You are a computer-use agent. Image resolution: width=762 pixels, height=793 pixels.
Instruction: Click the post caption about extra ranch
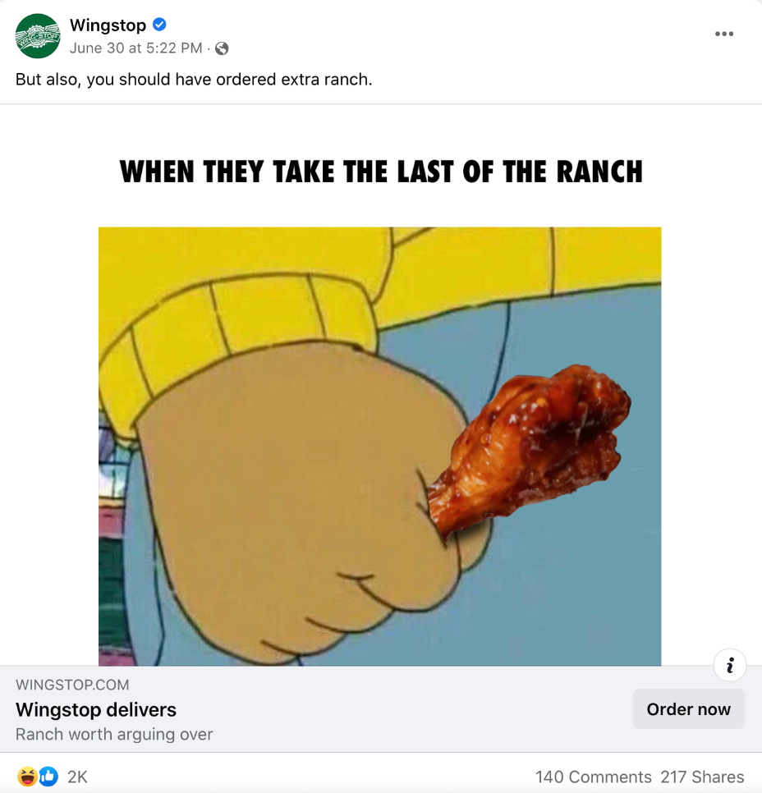[x=194, y=80]
